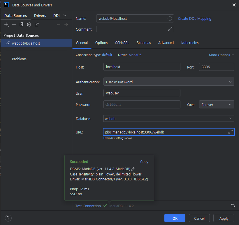239x225 pixels.
Task: Switch to the Data Sources tab
Action: [15, 15]
